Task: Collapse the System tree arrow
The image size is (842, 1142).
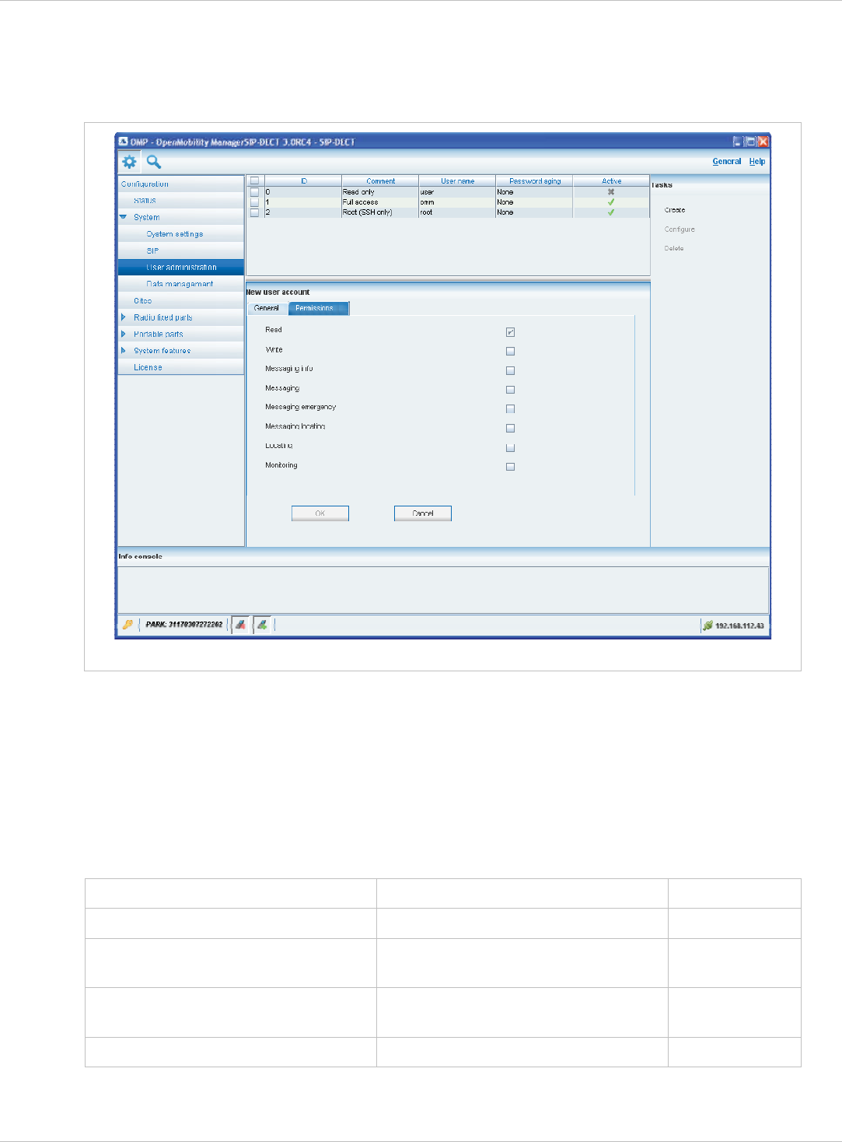Action: [x=124, y=217]
